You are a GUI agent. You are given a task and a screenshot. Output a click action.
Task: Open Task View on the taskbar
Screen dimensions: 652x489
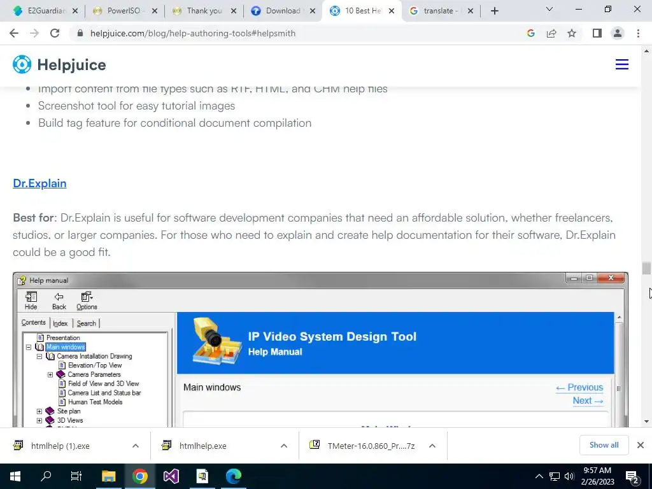pyautogui.click(x=76, y=476)
